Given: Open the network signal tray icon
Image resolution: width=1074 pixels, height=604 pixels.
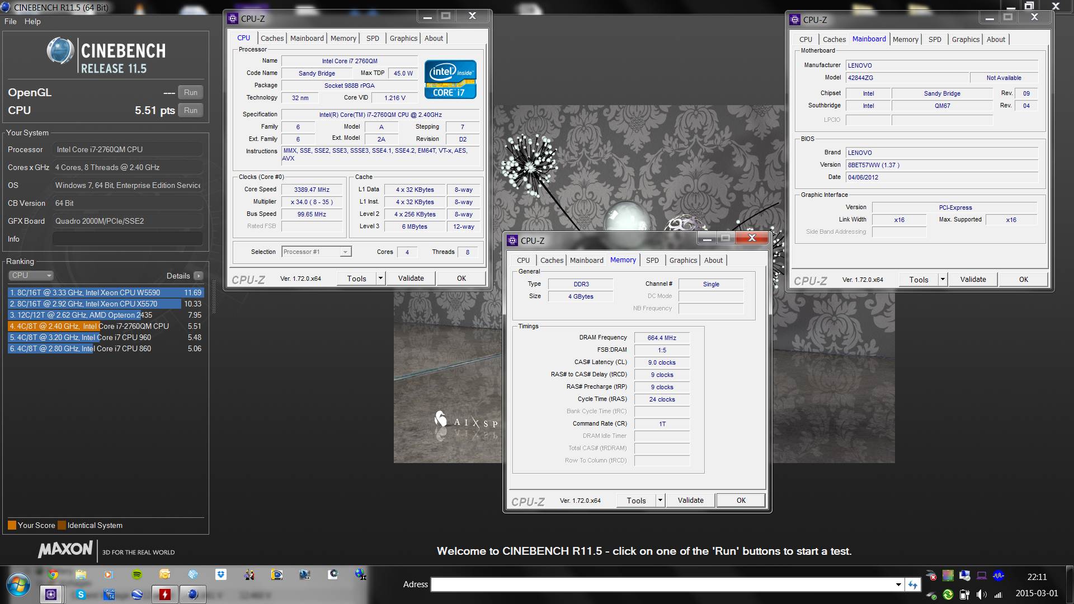Looking at the screenshot, I should click(x=998, y=594).
